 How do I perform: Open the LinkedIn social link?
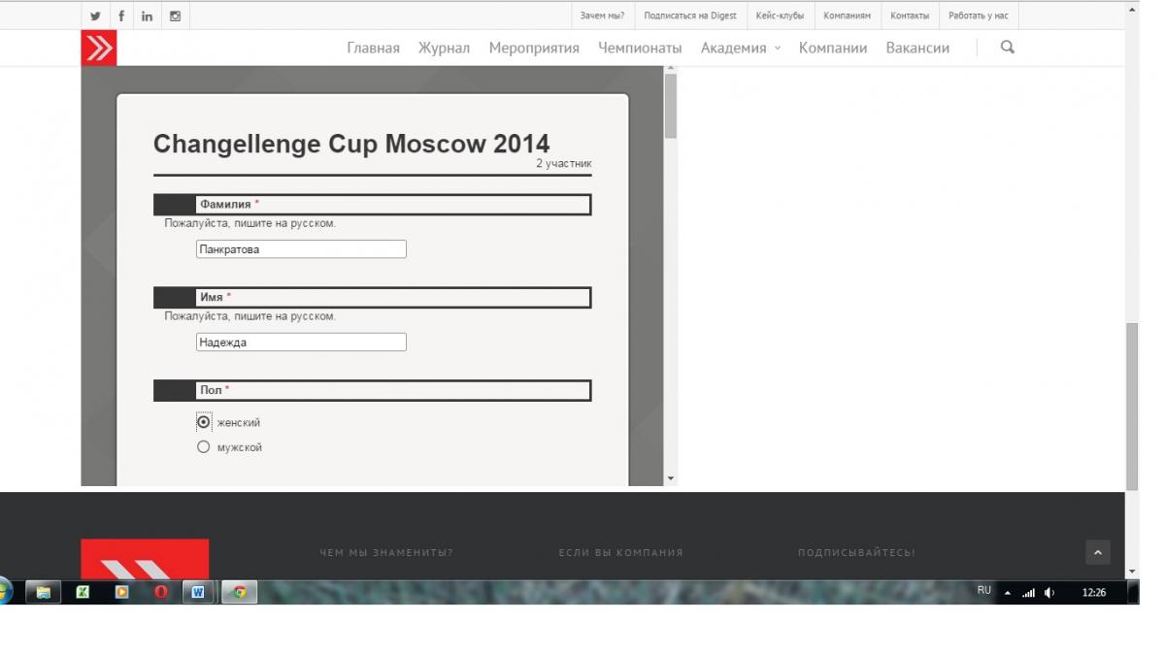[147, 16]
